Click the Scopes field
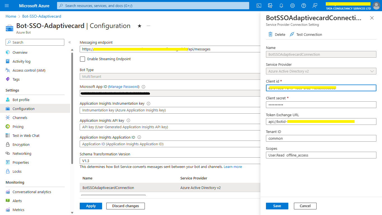 coord(321,155)
